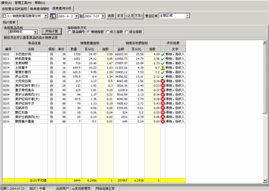269x191 pixels.
Task: Open the 3.1 销售数据四象限分析 report dropdown
Action: click(46, 16)
